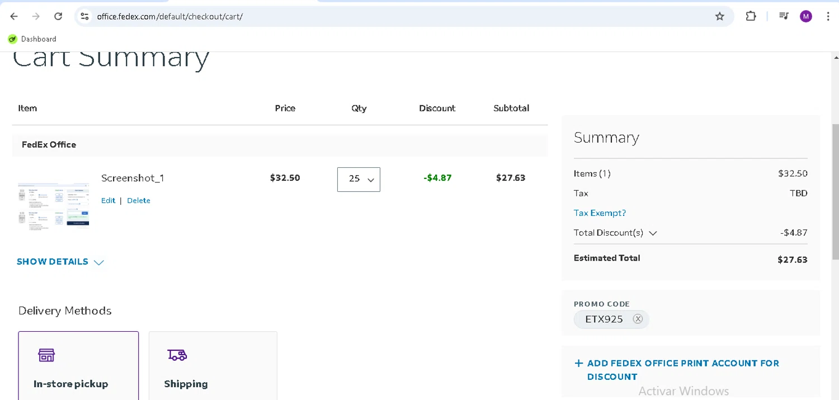This screenshot has height=400, width=839.
Task: Click the Tax Exempt? link
Action: [600, 213]
